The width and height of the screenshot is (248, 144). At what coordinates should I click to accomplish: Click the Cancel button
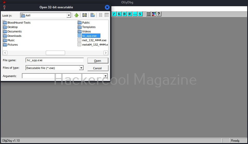tap(98, 68)
